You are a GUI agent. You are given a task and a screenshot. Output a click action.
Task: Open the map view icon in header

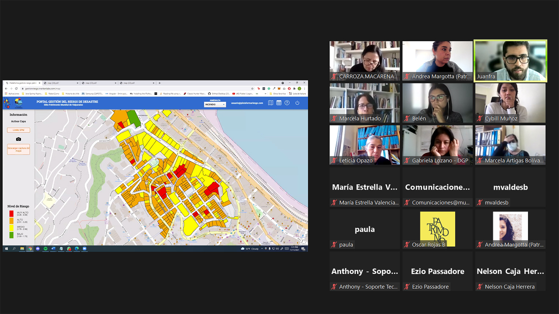pyautogui.click(x=271, y=103)
